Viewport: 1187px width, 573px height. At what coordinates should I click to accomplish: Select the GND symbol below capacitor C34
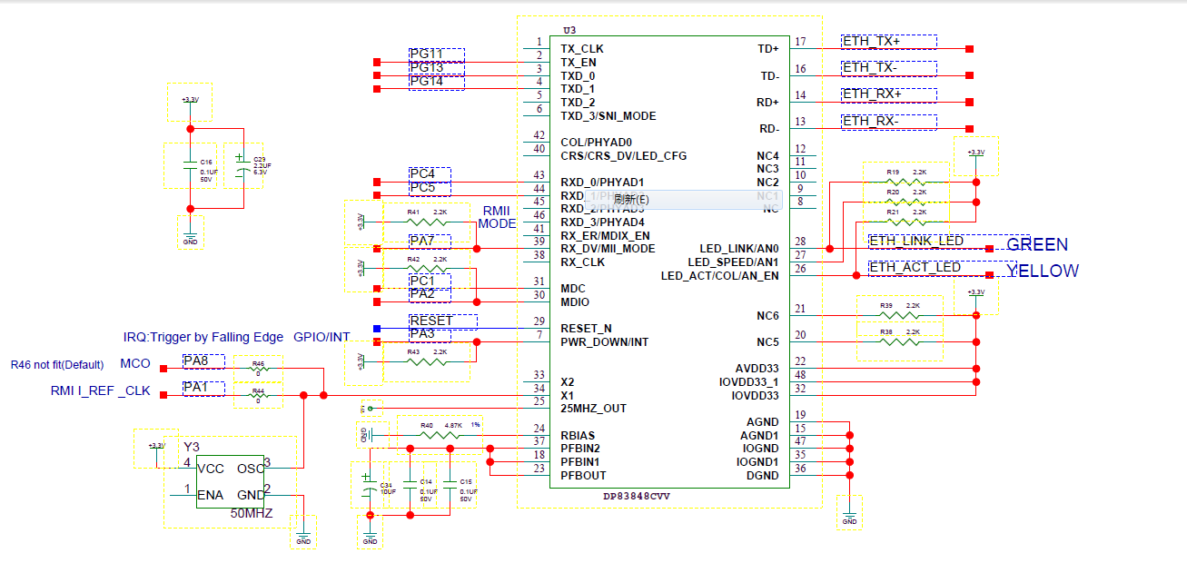tap(370, 534)
